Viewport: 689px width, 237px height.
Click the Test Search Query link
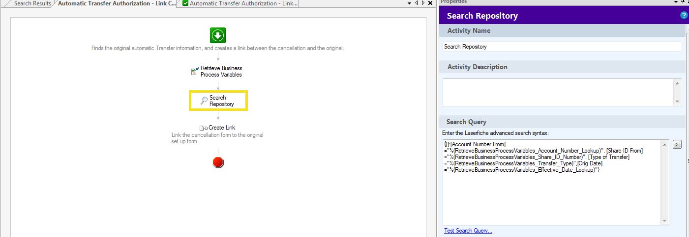(x=468, y=231)
